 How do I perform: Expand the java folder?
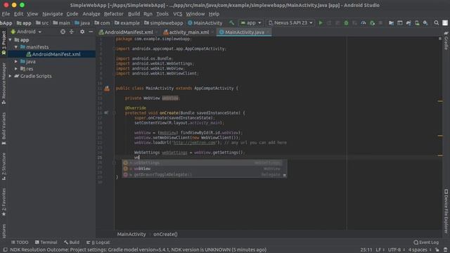(16, 61)
